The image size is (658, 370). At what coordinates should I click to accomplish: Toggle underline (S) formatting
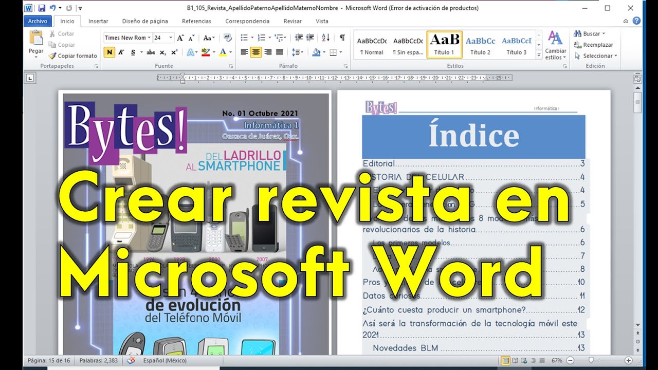click(133, 52)
